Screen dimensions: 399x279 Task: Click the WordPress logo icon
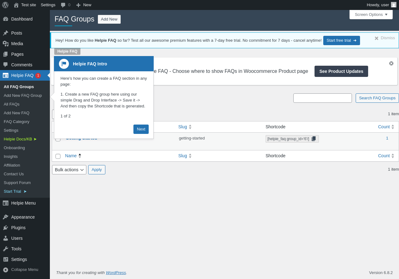click(5, 5)
